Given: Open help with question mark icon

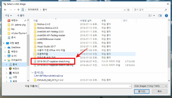Looking at the screenshot, I should coord(166,15).
